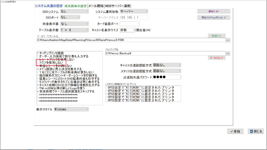Enable タスクバーが表示されている場合は常に表示する
The image size is (267, 150).
click(x=38, y=82)
